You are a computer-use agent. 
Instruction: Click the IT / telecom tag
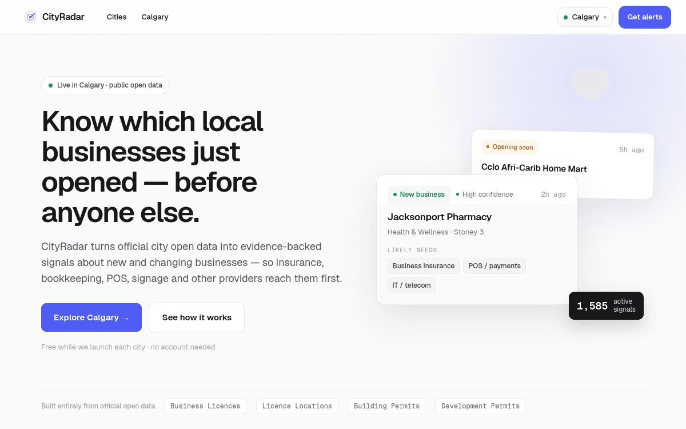pos(412,285)
